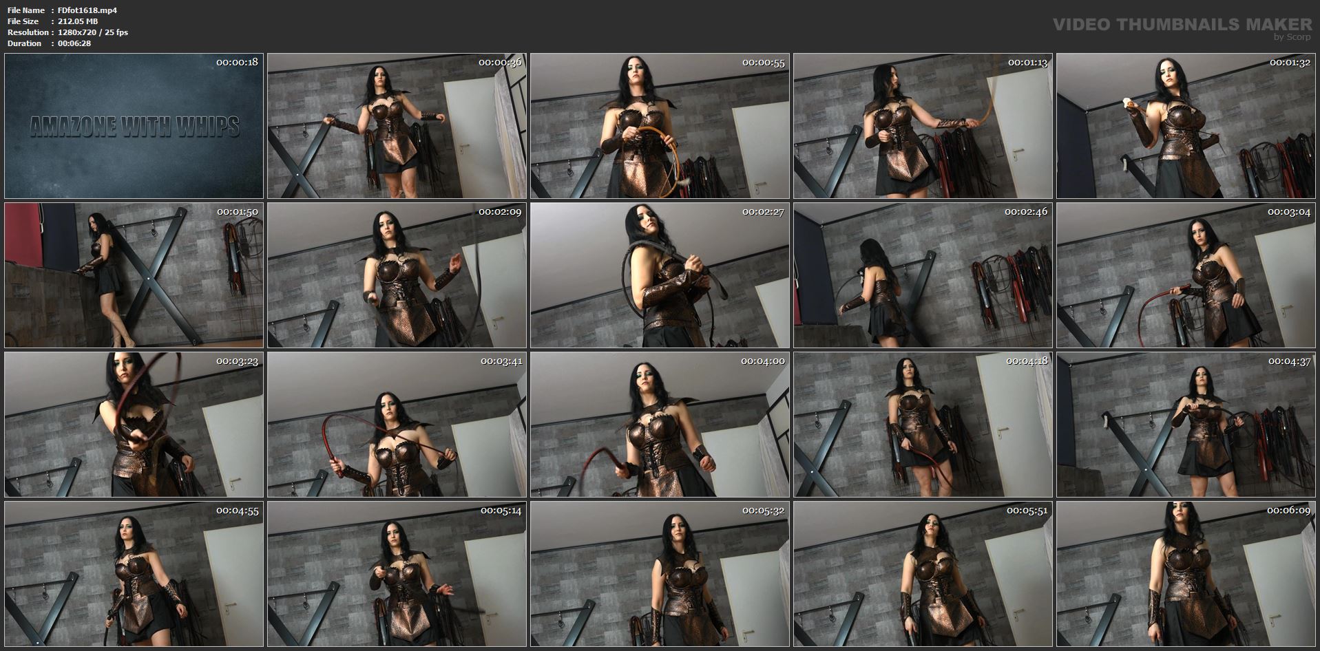Click the file size value 212.05 MB
The width and height of the screenshot is (1320, 651).
[x=78, y=21]
